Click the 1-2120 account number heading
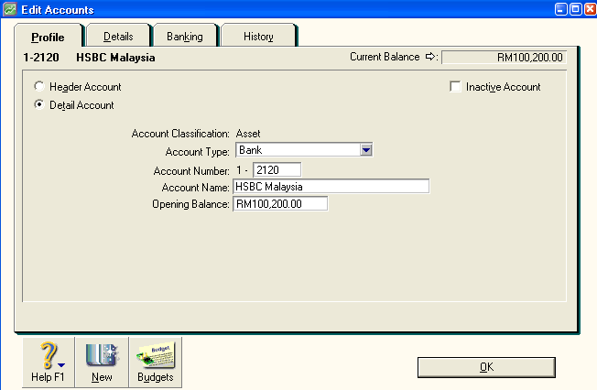The image size is (597, 390). 41,58
